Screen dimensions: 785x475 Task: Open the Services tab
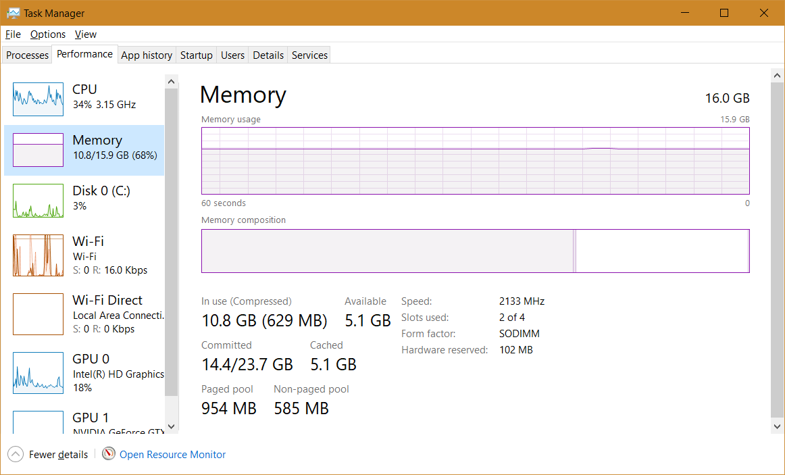click(x=309, y=55)
